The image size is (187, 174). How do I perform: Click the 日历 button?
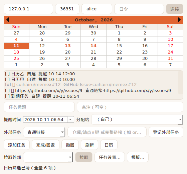point(109,145)
